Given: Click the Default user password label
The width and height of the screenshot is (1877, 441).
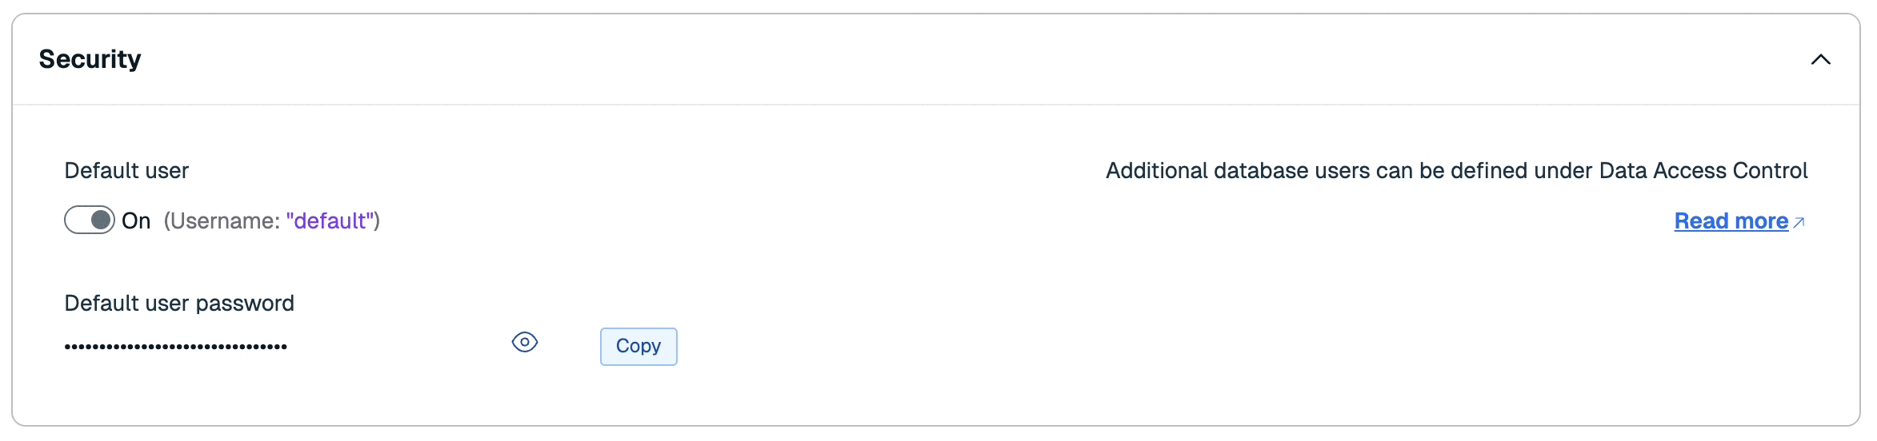Looking at the screenshot, I should point(179,304).
